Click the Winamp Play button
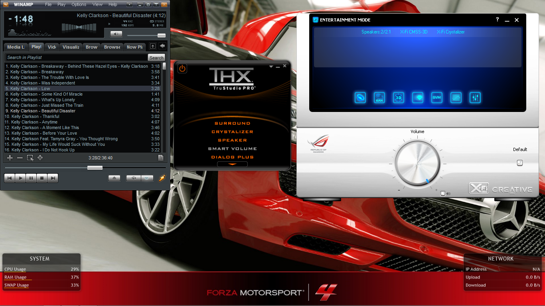The image size is (545, 306). click(x=20, y=178)
